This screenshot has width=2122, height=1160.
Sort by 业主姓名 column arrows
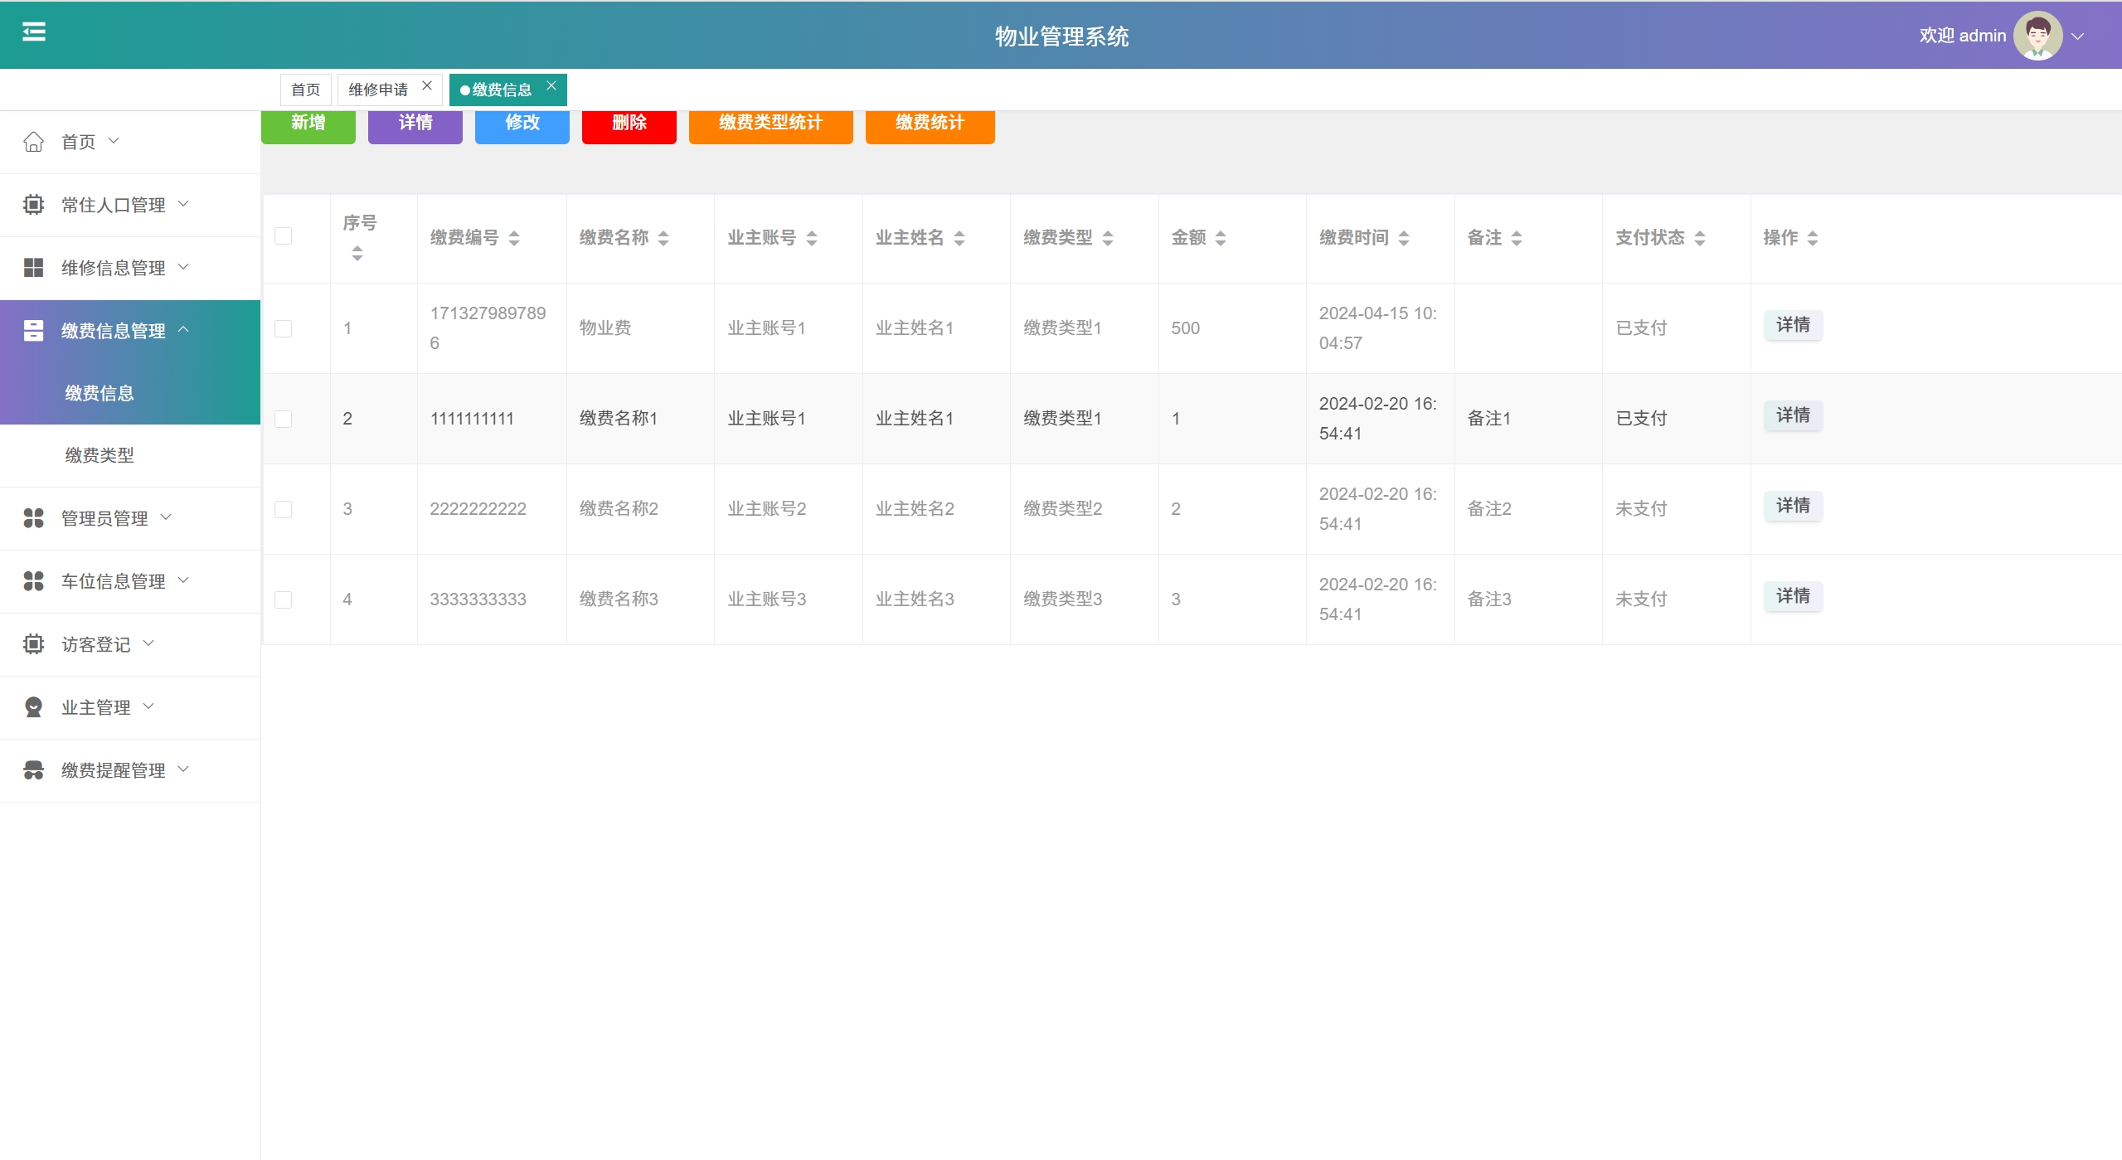959,239
